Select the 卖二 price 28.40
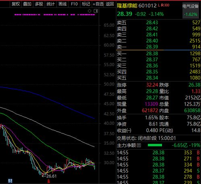Image resolution: width=201 pixels, height=184 pixels. 152,41
